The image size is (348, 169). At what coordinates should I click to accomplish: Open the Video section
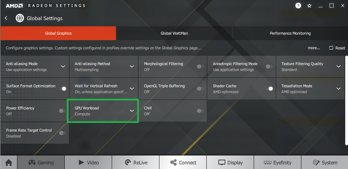[88, 163]
